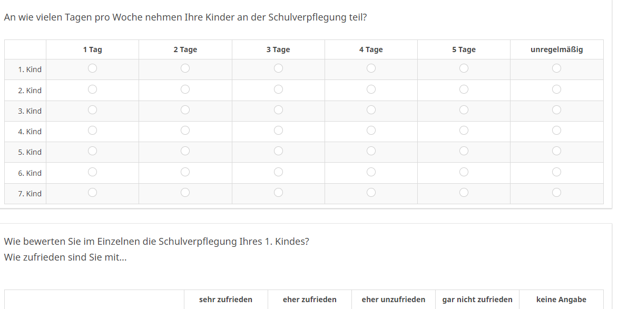
Task: Click the sehr zufrieden column header
Action: point(225,300)
